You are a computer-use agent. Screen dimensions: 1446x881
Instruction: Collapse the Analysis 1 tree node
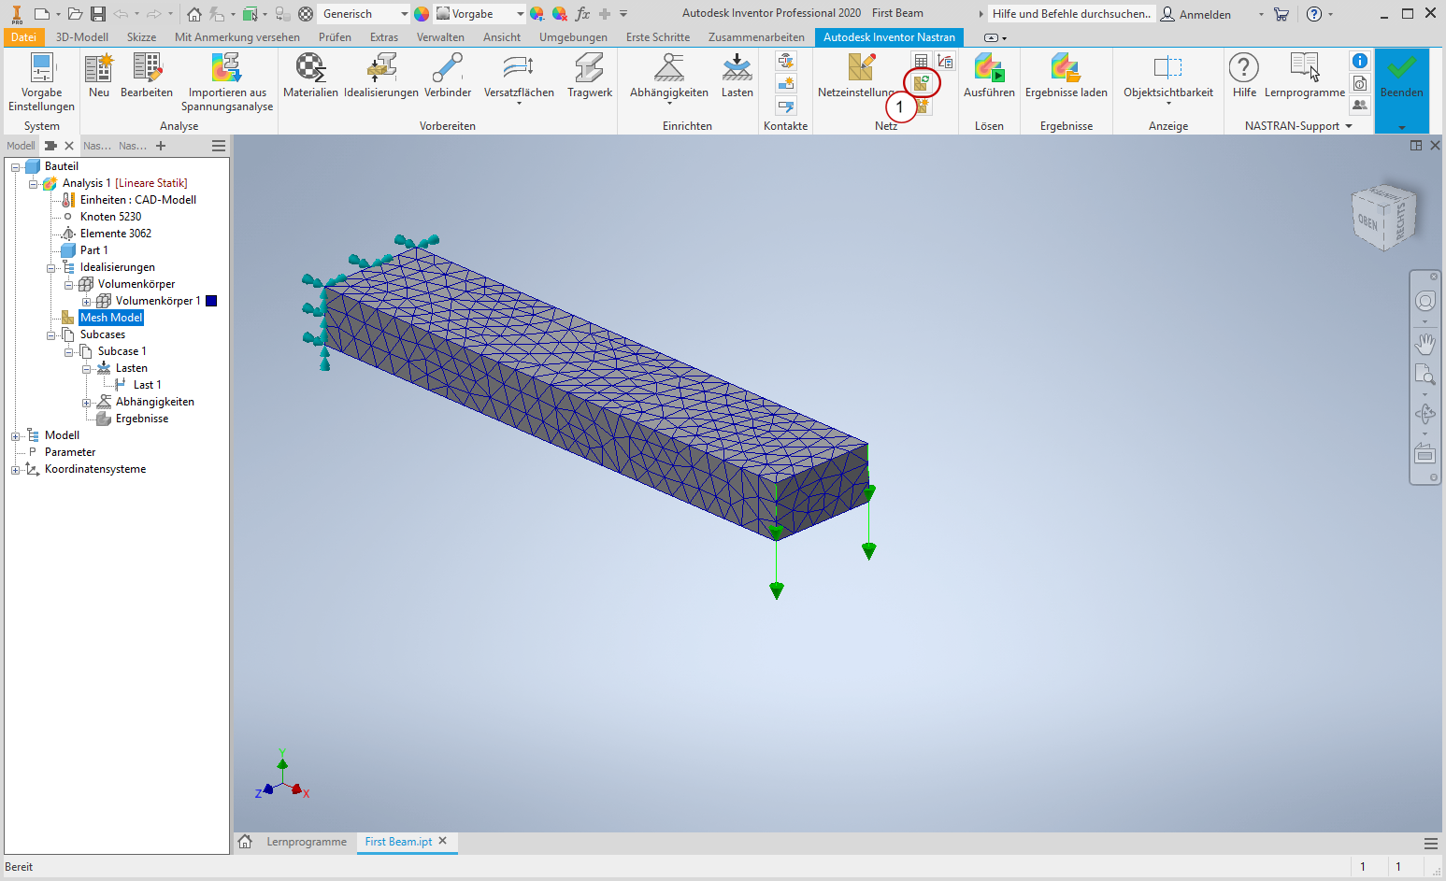33,184
